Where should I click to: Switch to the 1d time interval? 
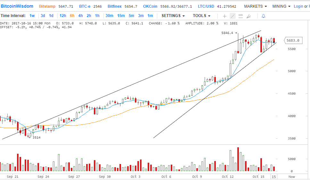click(51, 16)
